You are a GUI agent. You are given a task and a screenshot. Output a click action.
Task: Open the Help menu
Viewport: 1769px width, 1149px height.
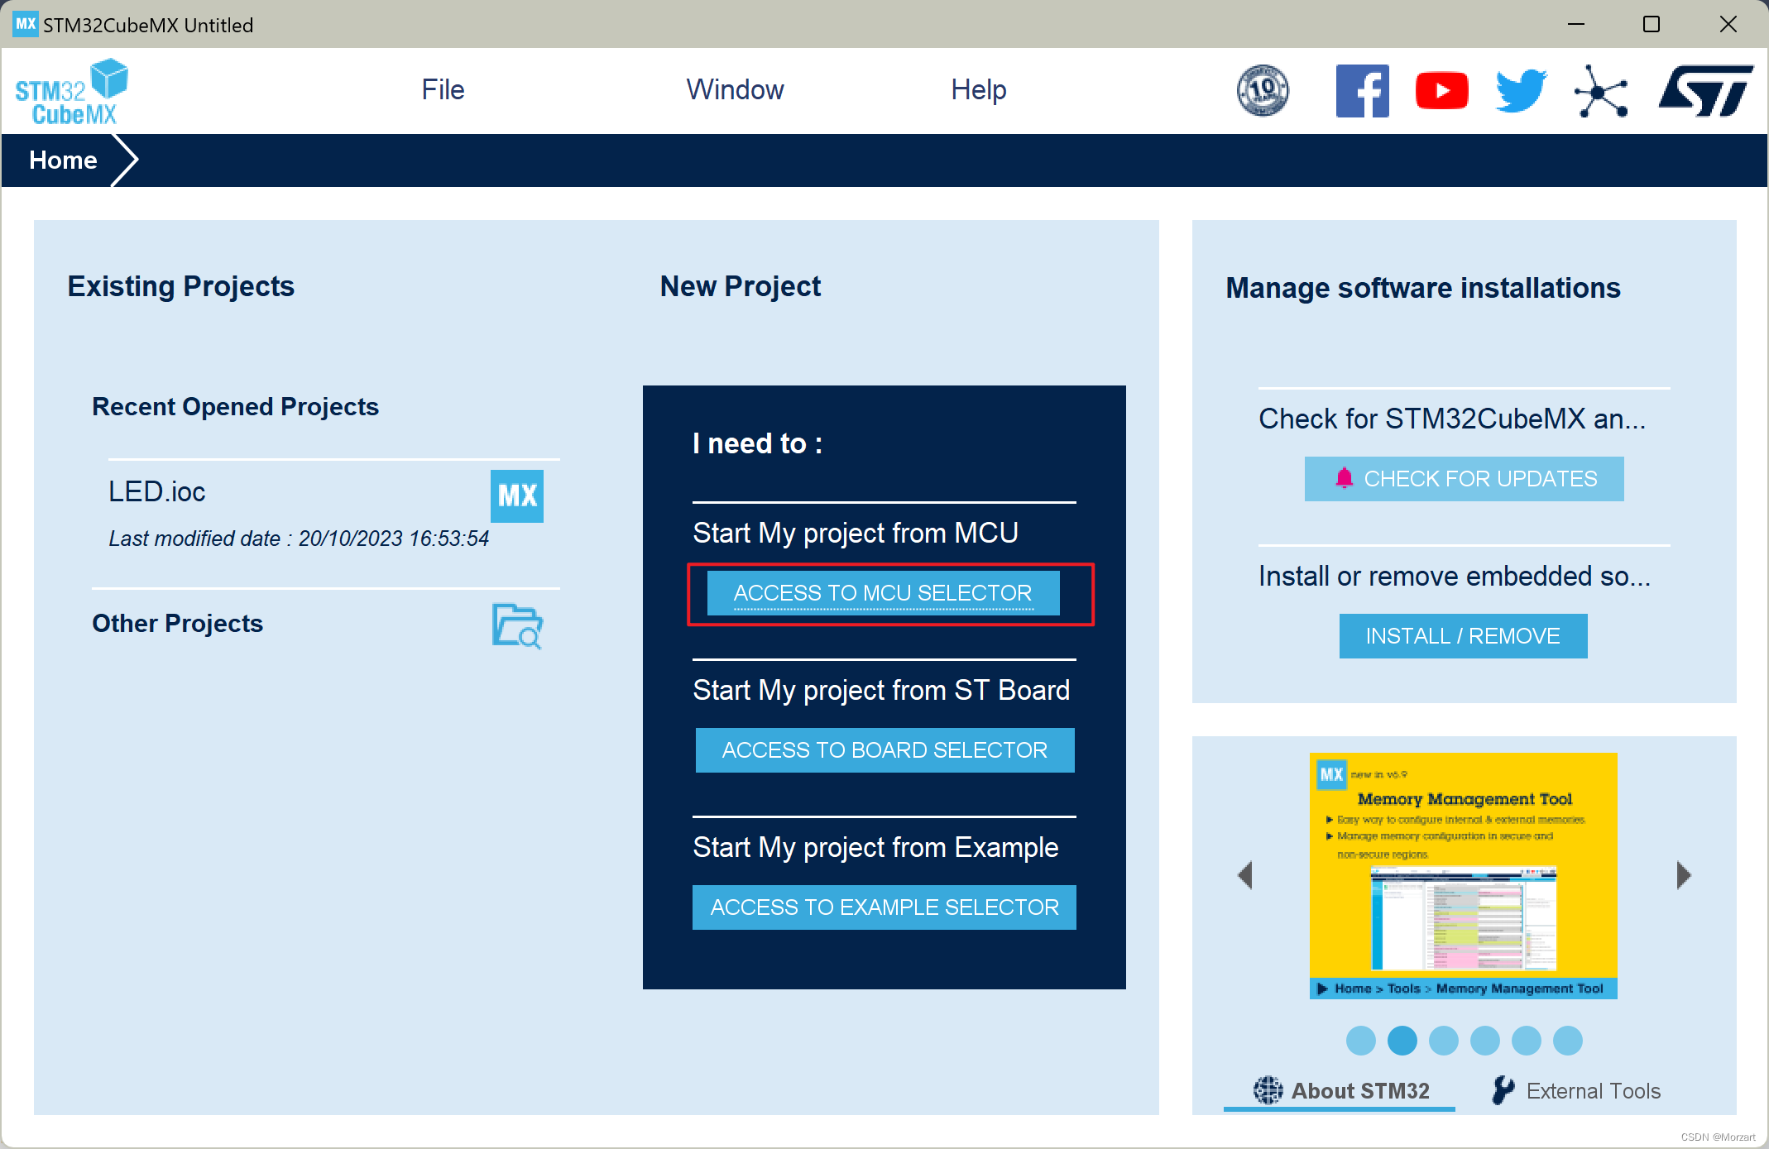pos(978,89)
